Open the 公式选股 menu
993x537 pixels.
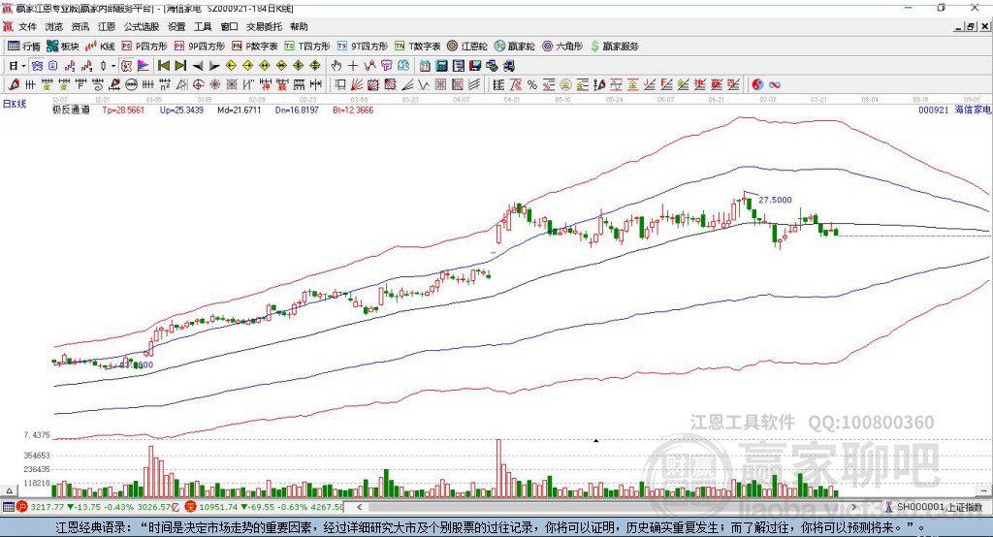pyautogui.click(x=142, y=26)
